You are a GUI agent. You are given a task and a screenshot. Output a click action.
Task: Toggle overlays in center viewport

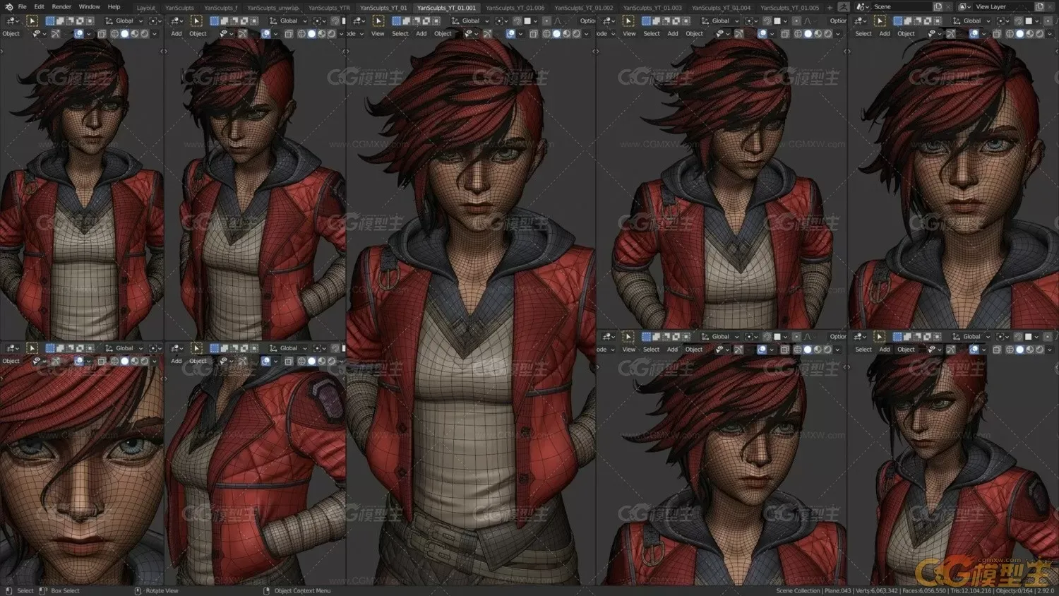coord(510,33)
